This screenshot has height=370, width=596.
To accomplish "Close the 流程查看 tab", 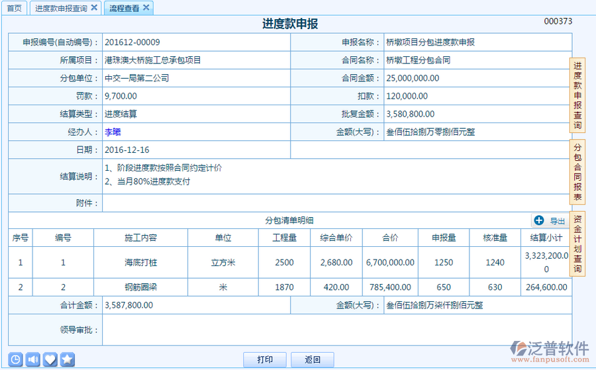I will pyautogui.click(x=146, y=7).
